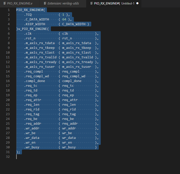
Task: Click the m_axis_rx_tdata signal connection
Action: pyautogui.click(x=77, y=43)
